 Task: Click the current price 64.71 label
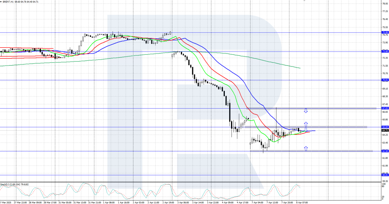pos(385,131)
